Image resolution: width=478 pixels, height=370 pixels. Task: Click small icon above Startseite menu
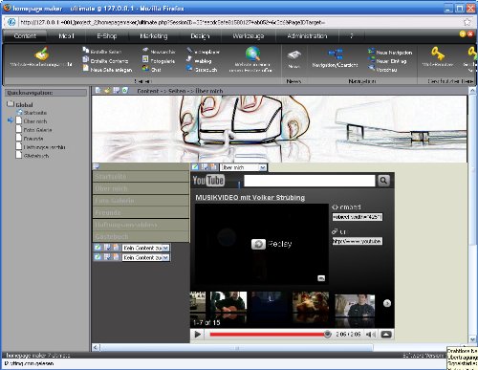[x=96, y=166]
